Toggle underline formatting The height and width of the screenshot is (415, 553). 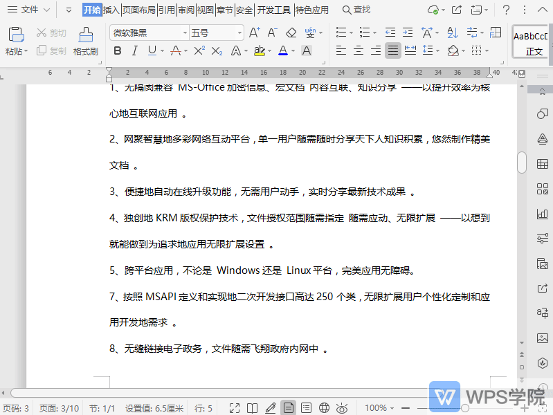click(152, 50)
